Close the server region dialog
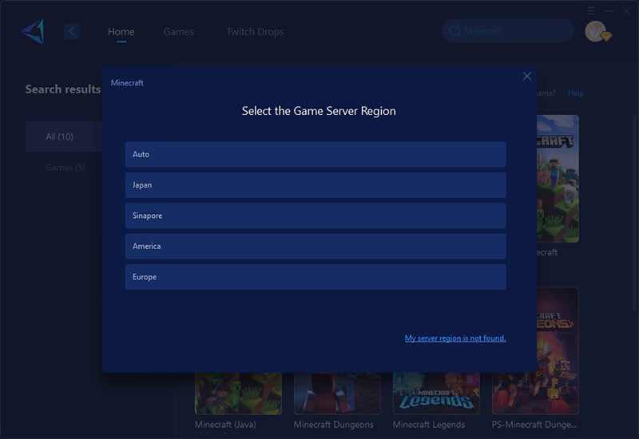Viewport: 639px width, 439px height. point(527,76)
